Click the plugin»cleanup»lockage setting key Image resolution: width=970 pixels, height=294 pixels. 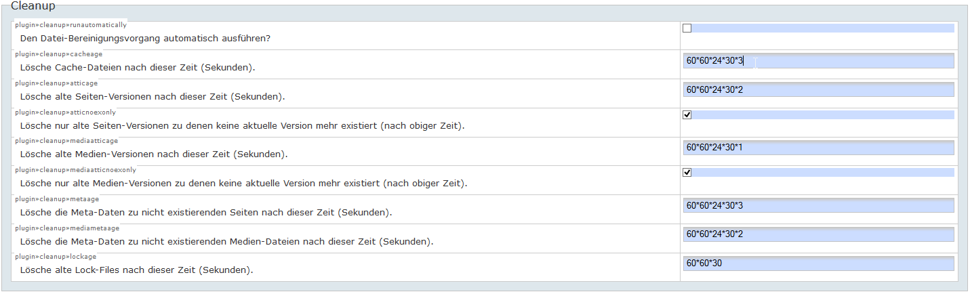[56, 257]
